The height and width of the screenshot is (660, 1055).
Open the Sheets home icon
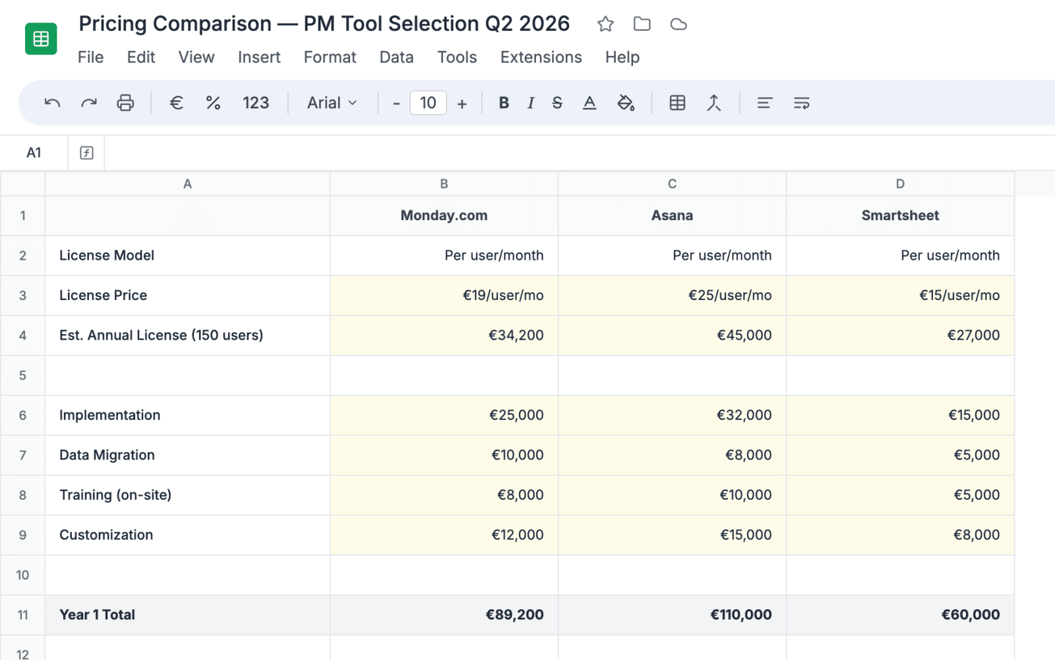41,39
